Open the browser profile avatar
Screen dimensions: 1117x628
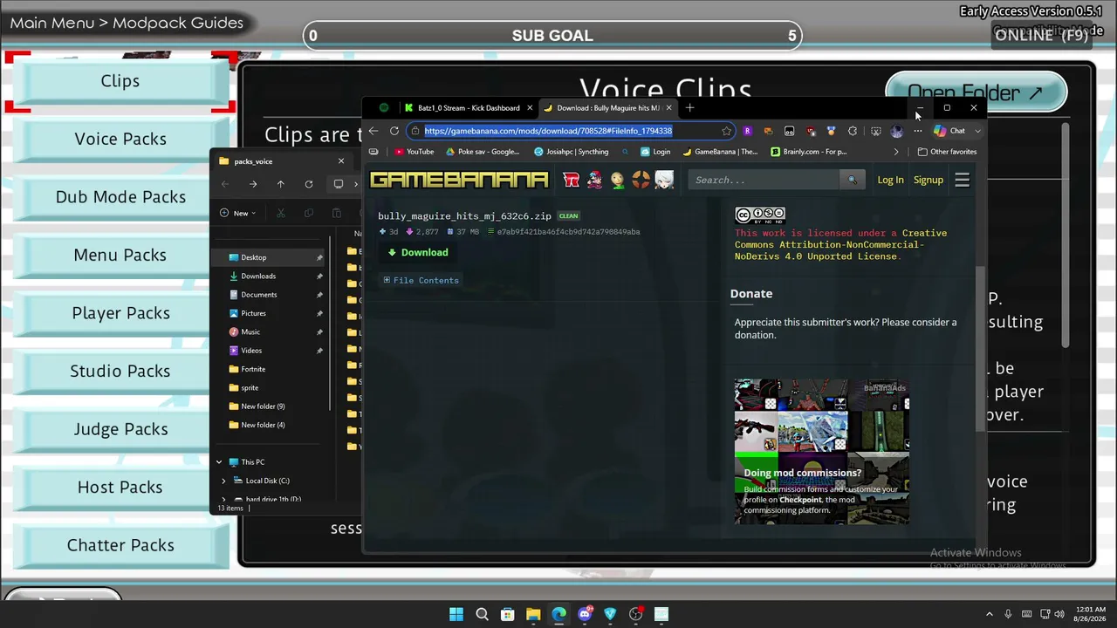[896, 131]
